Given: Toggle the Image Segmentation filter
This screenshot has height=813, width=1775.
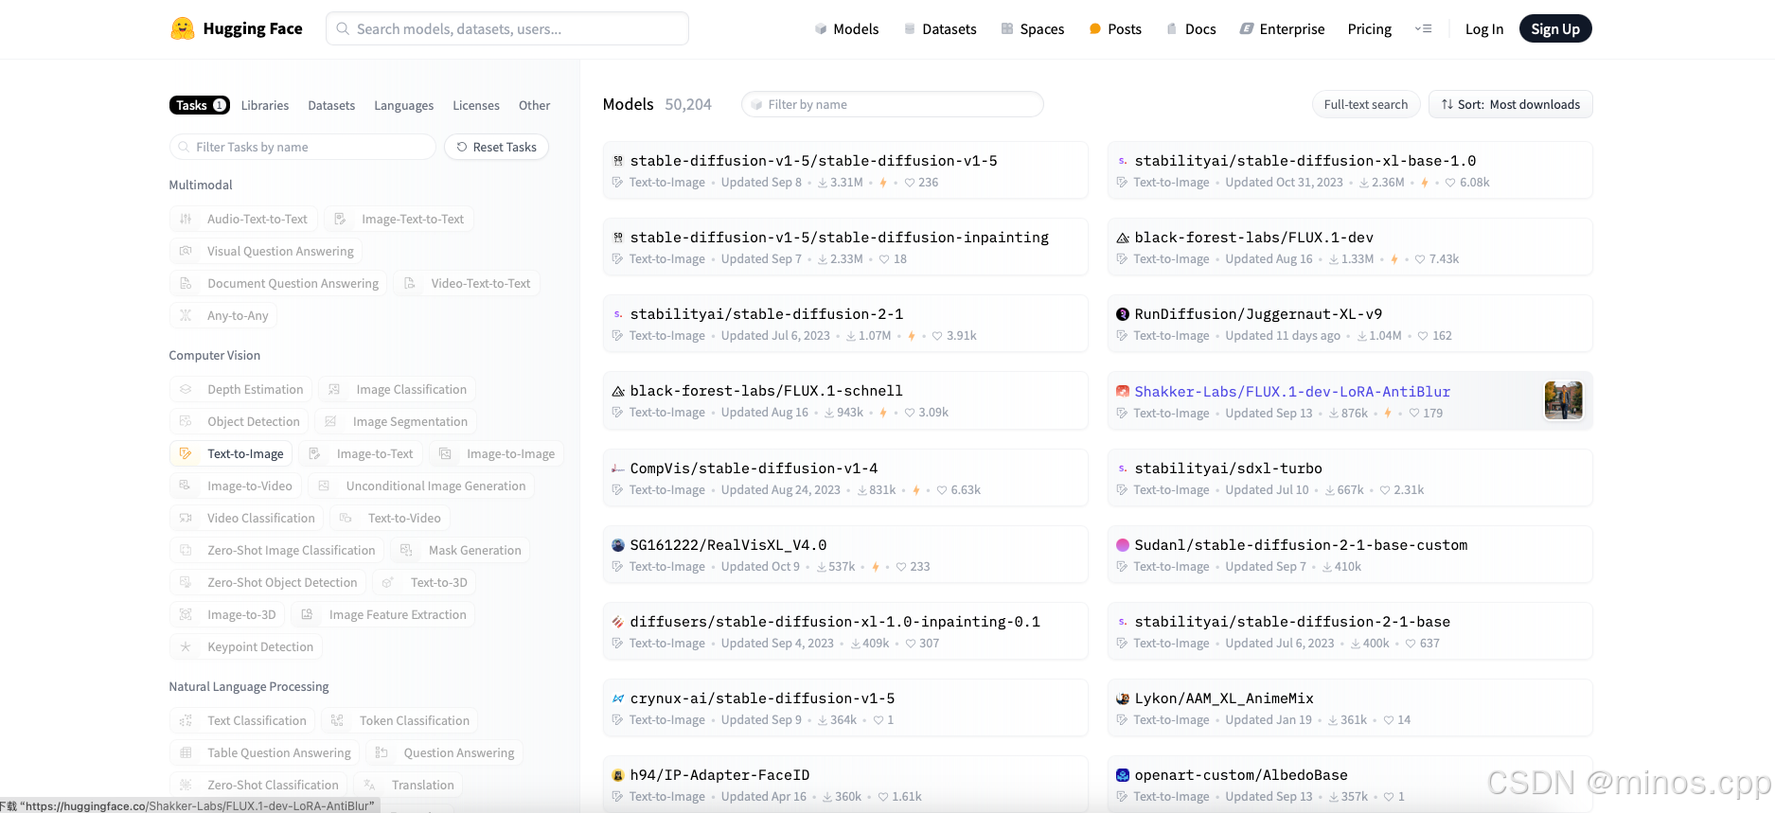Looking at the screenshot, I should point(396,421).
